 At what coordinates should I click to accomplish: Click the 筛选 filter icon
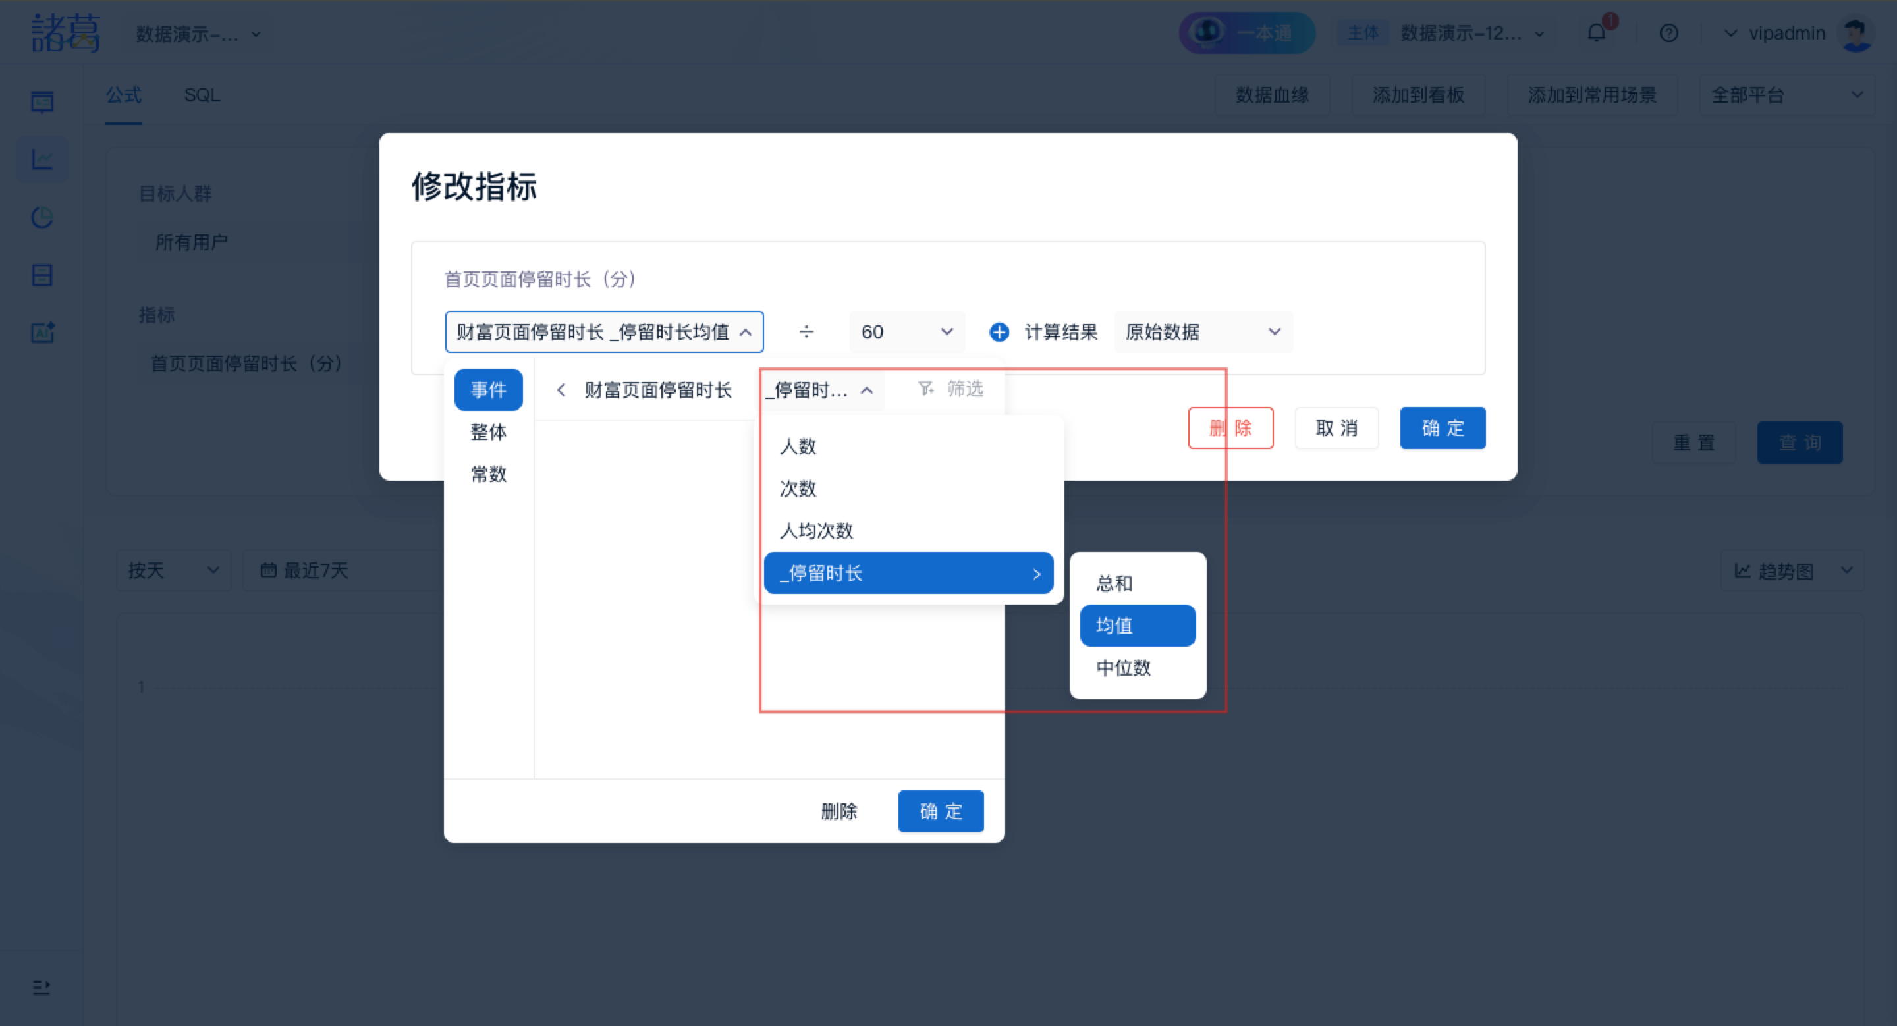[925, 388]
